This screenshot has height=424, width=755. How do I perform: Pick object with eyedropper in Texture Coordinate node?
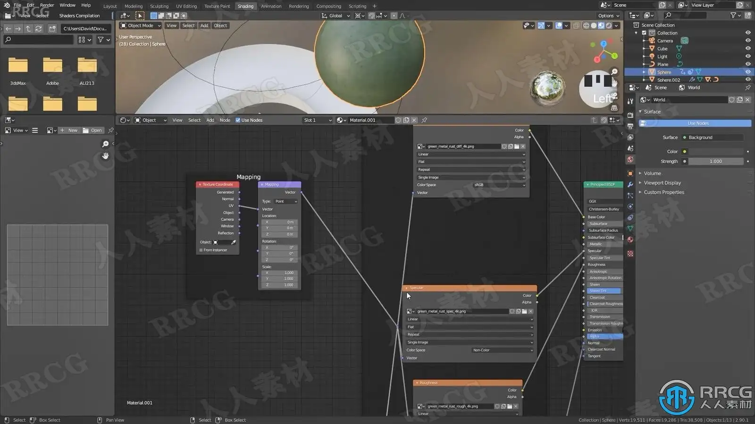tap(234, 242)
